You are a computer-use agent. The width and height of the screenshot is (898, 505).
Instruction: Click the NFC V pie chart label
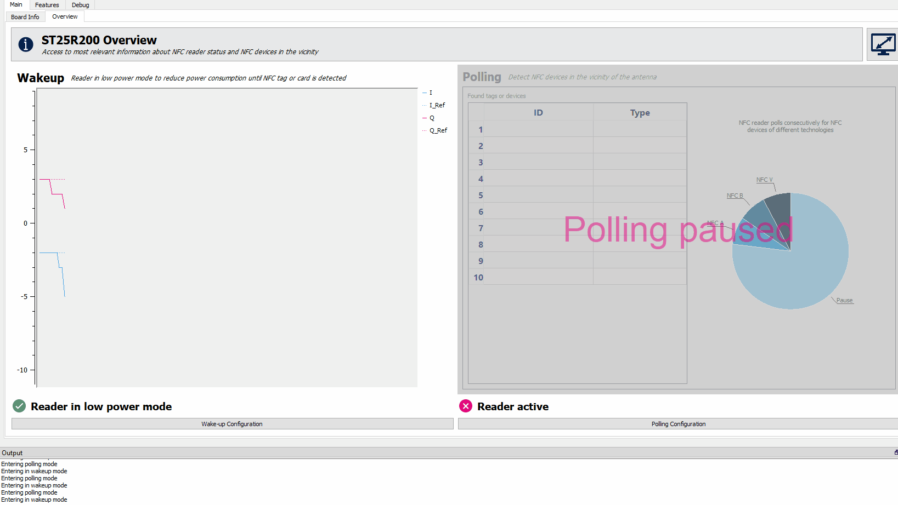click(764, 180)
